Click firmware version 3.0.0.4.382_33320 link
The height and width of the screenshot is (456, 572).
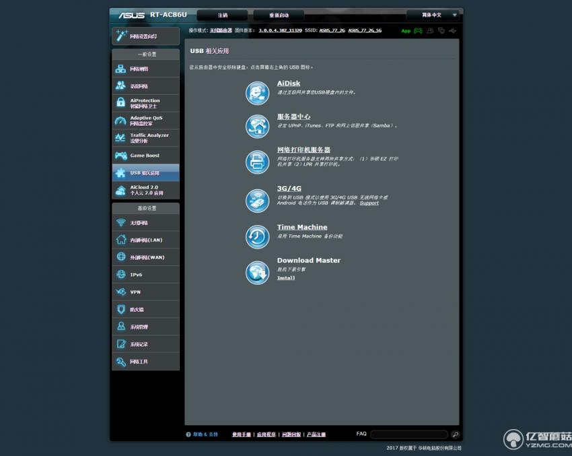pyautogui.click(x=280, y=30)
